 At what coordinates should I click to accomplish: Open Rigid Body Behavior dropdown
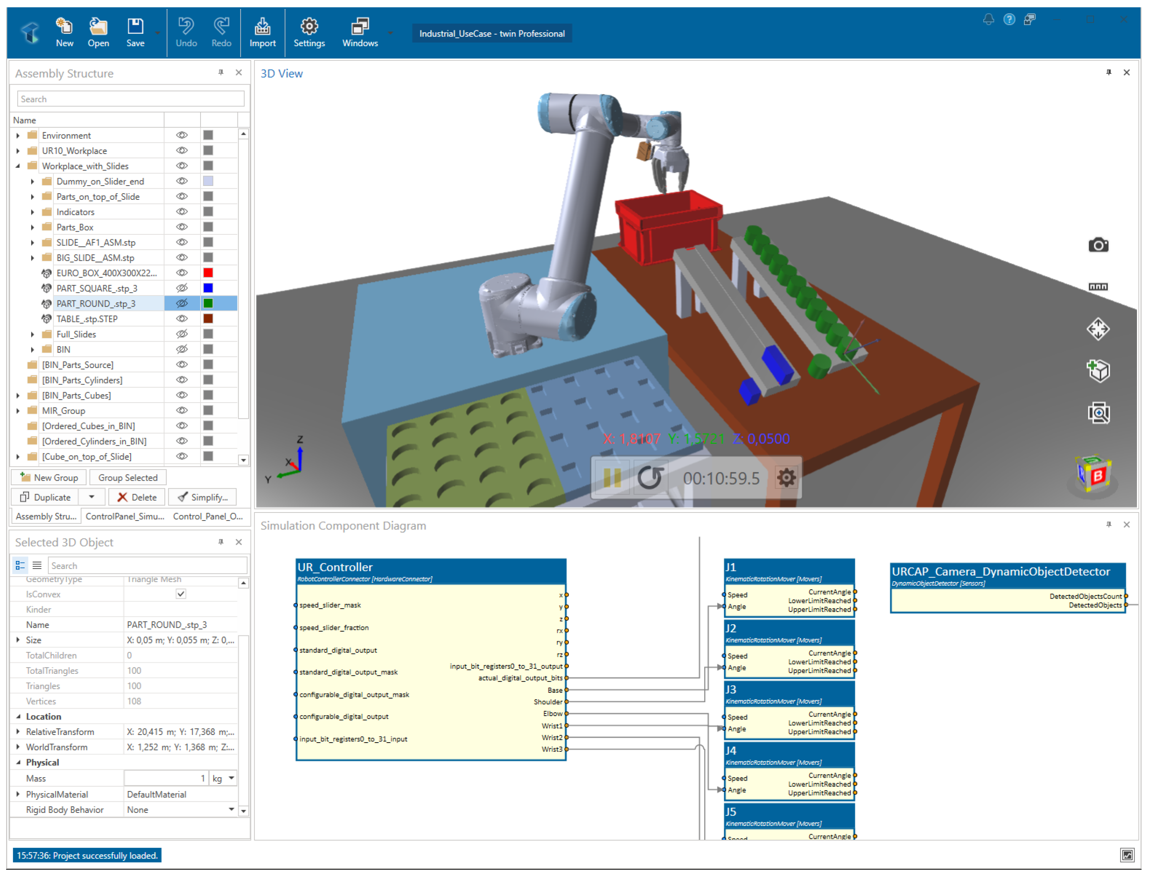(231, 810)
